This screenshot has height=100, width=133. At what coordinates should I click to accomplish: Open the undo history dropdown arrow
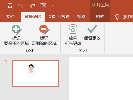pyautogui.click(x=26, y=5)
